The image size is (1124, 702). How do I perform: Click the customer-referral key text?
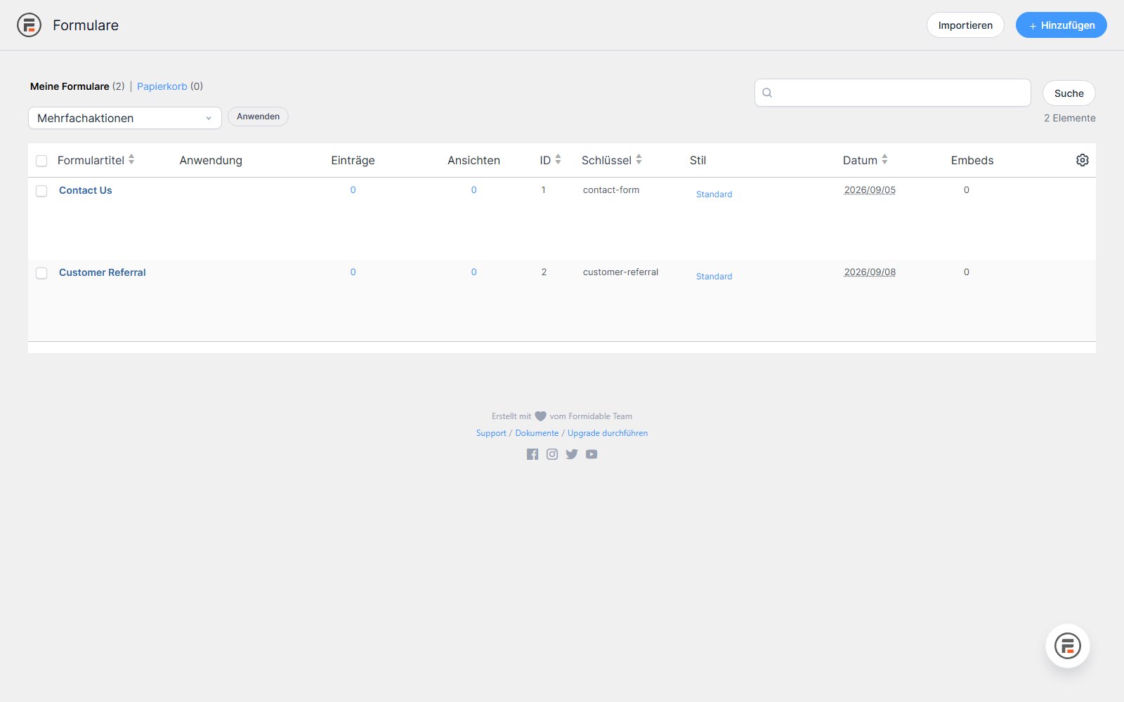[620, 272]
